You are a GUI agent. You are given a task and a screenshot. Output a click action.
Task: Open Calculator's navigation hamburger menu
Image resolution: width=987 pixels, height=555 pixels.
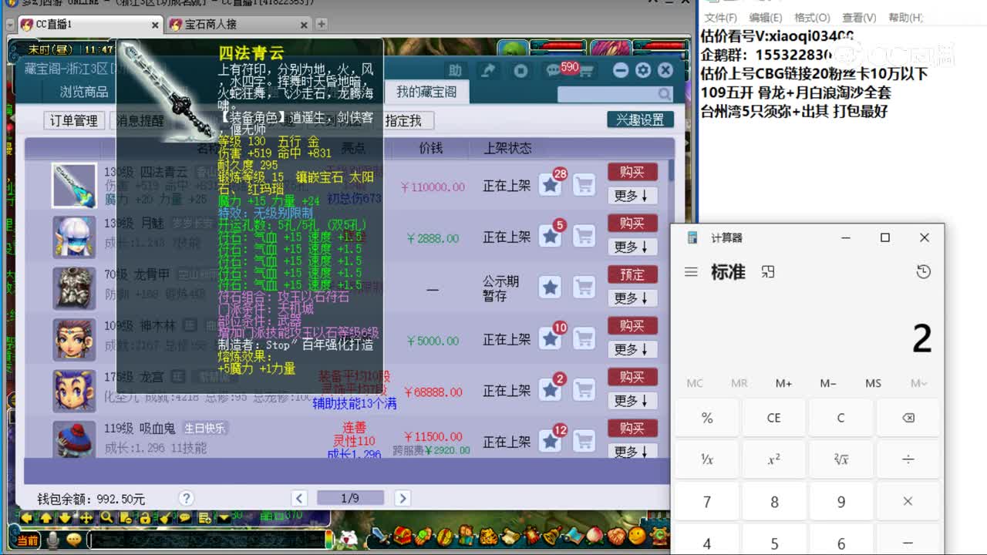coord(691,272)
